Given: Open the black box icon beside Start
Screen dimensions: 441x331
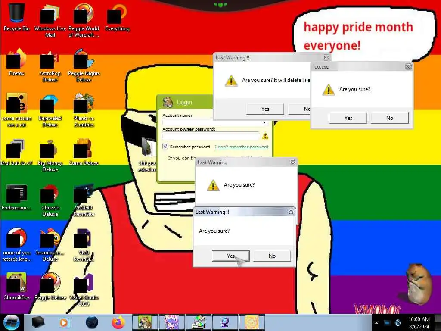Looking at the screenshot, I should (x=38, y=322).
